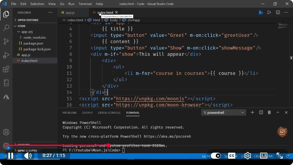Click the Run play icon in editor toolbar
The width and height of the screenshot is (293, 165).
(x=269, y=13)
